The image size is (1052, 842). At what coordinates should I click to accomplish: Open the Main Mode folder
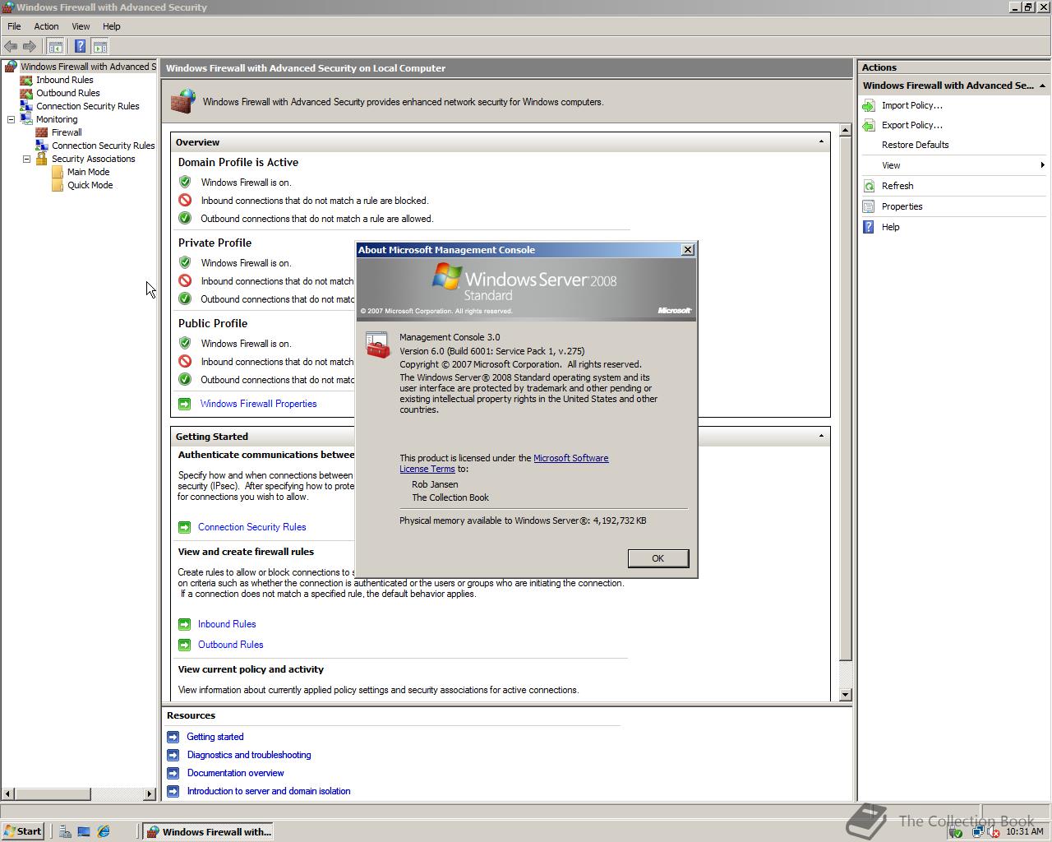pyautogui.click(x=88, y=172)
